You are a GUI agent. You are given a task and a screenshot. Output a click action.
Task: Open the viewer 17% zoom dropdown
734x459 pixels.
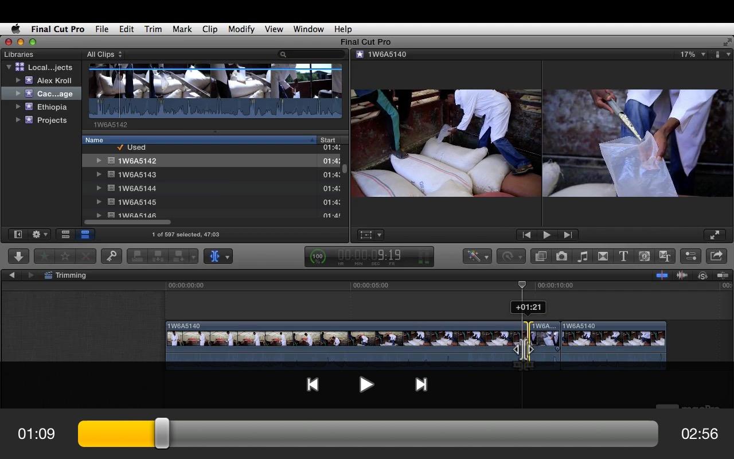(x=693, y=55)
